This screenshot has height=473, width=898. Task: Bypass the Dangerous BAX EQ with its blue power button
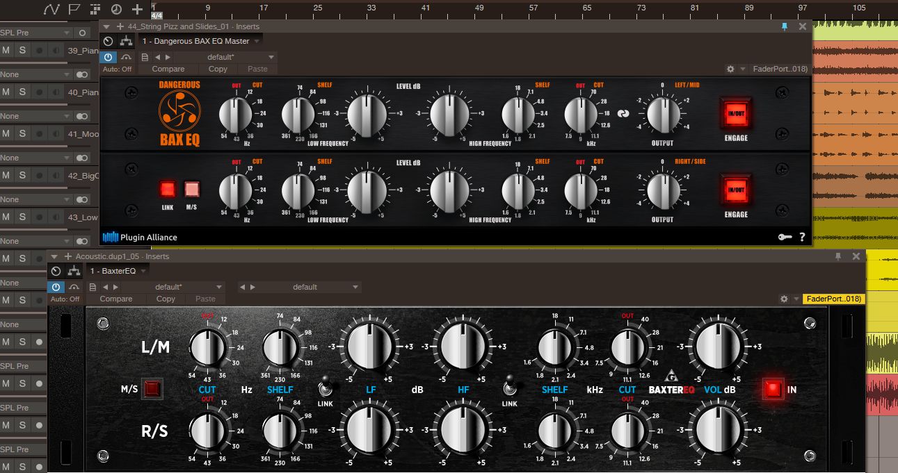(x=109, y=57)
